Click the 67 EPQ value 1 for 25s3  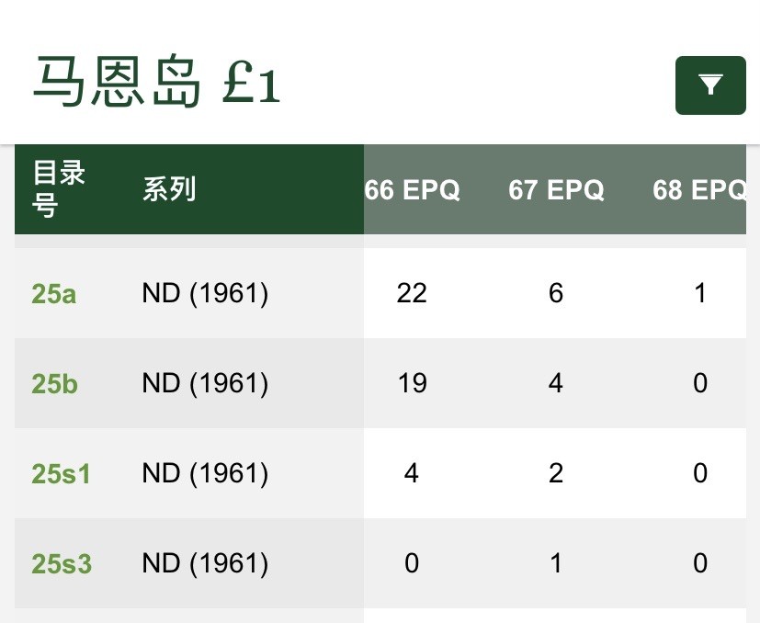click(x=555, y=563)
